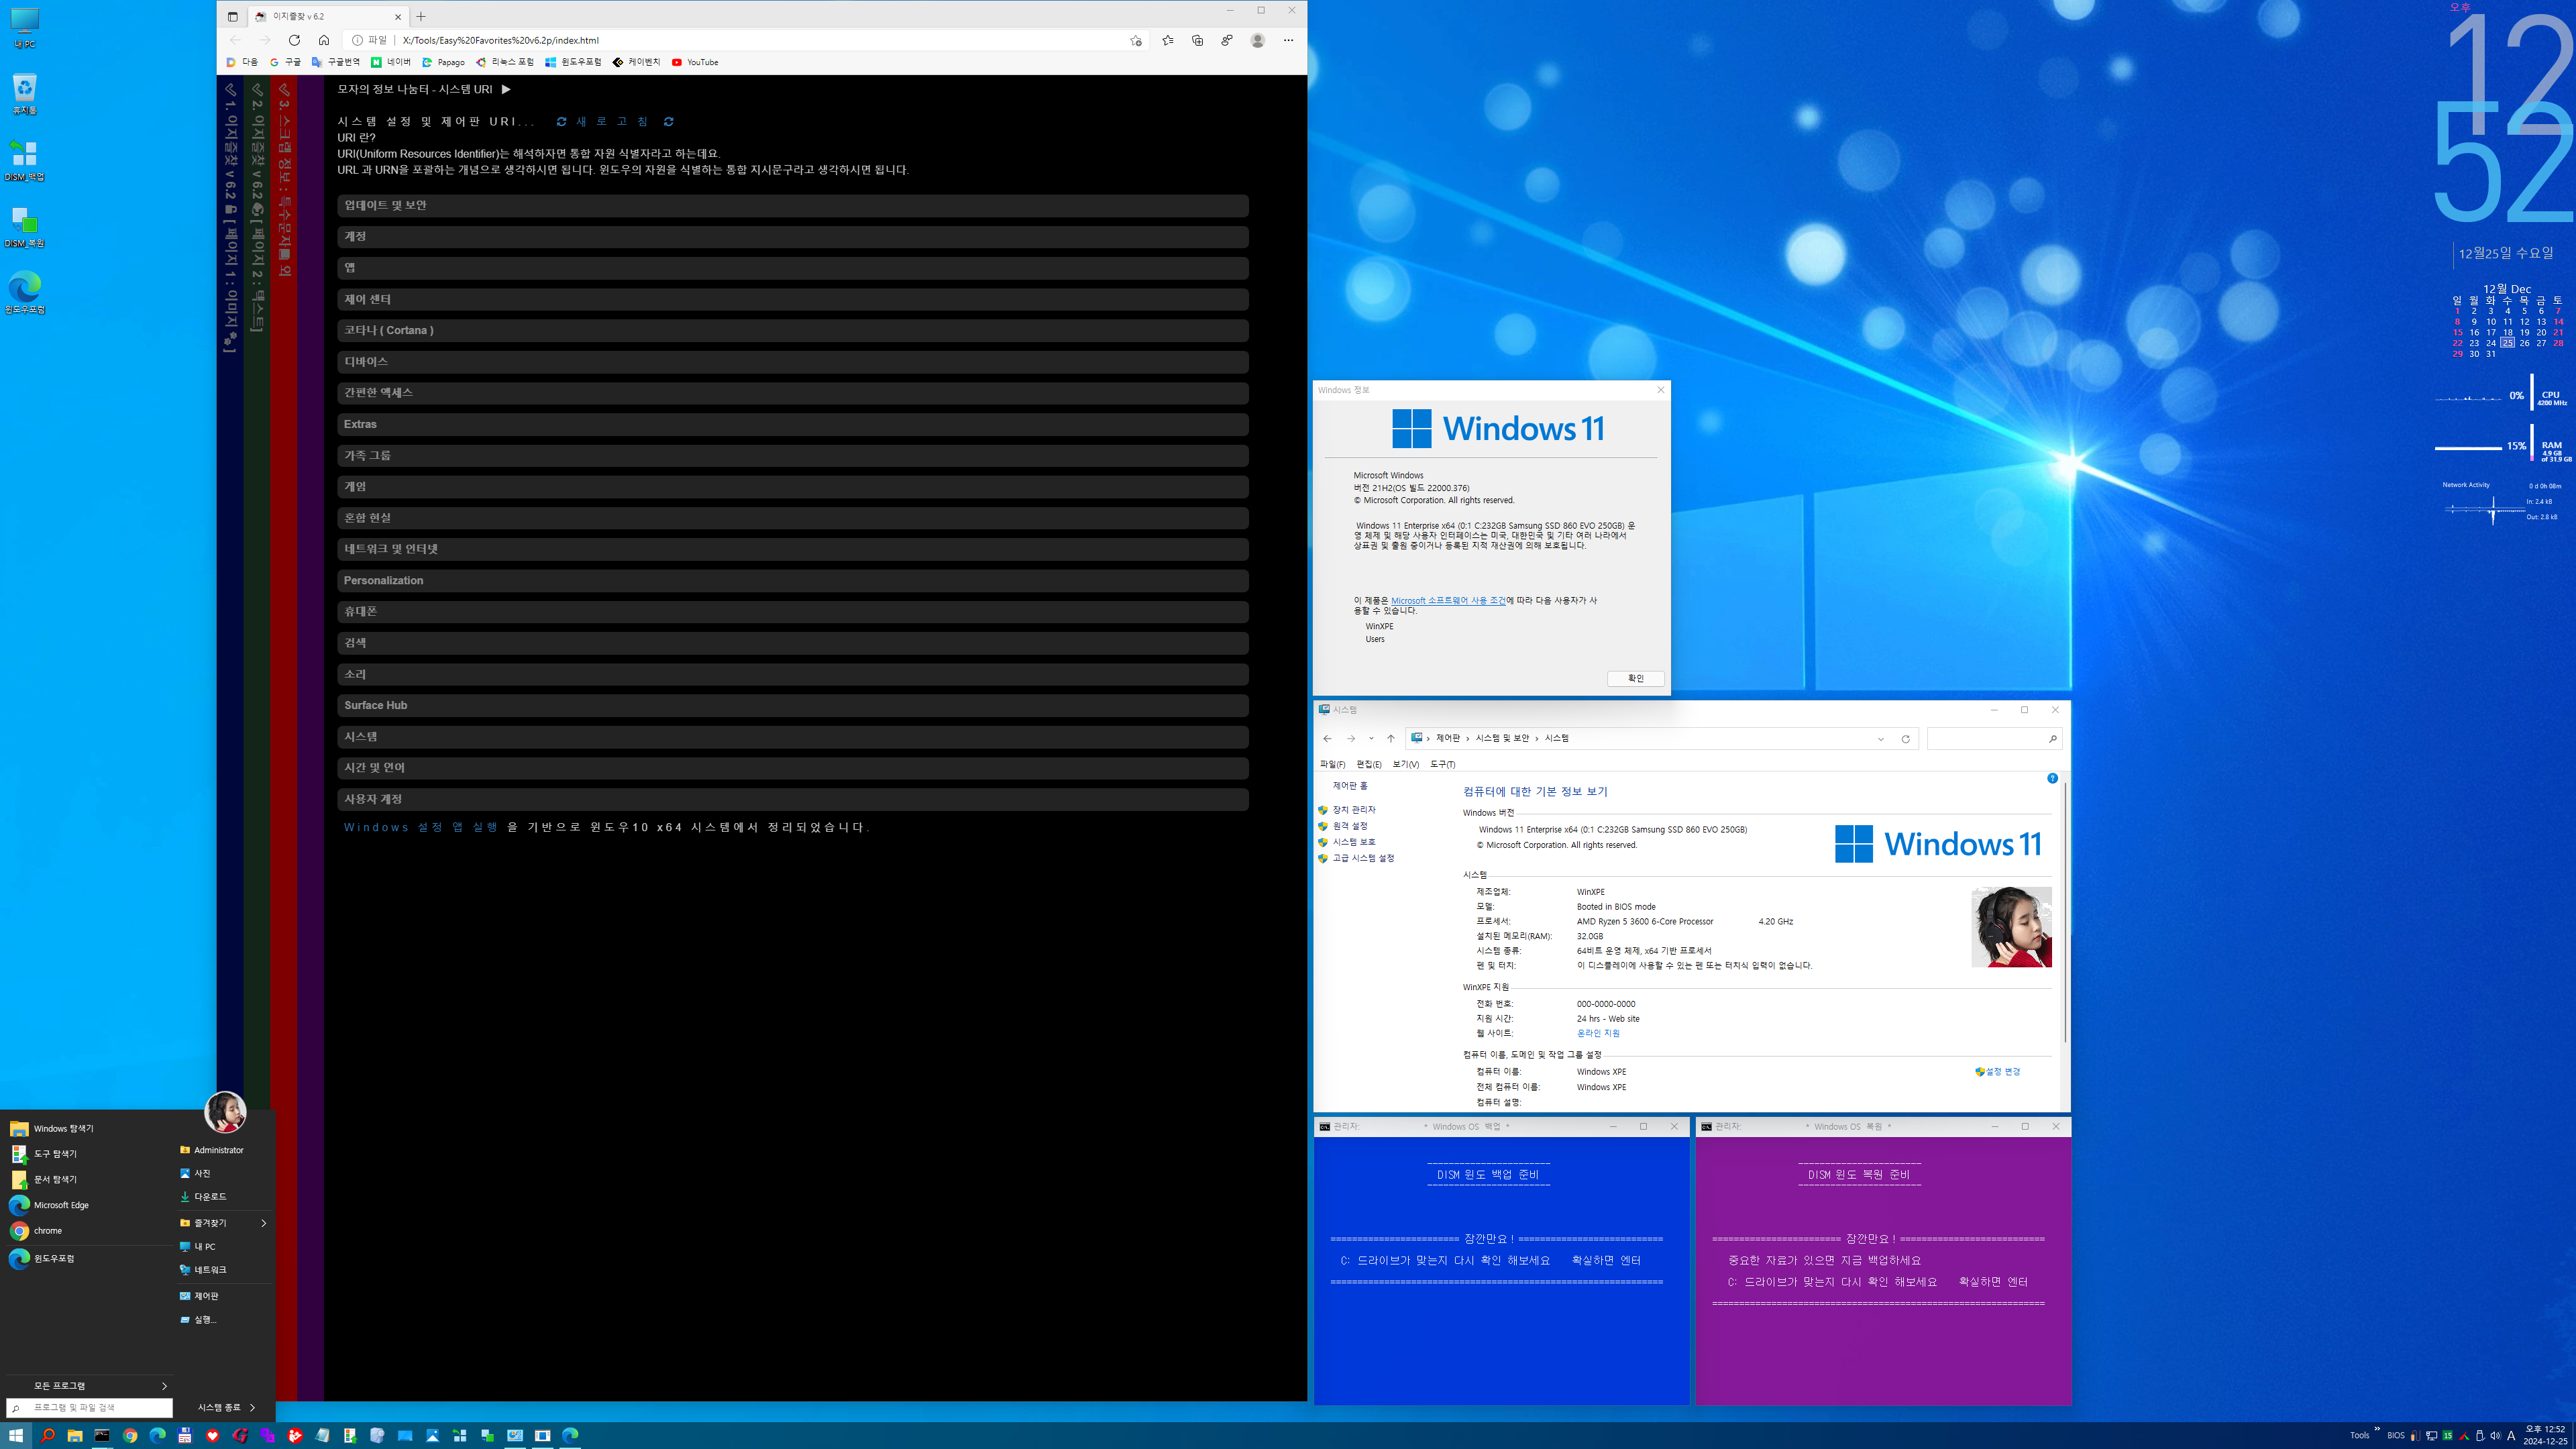Screen dimensions: 2576x1449
Task: Expand the 계정 section bar
Action: click(x=792, y=237)
